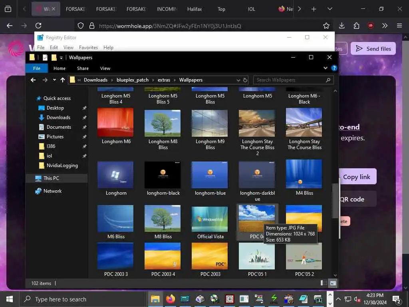
Task: Click the Properties icon in Explorer title bar
Action: [45, 58]
